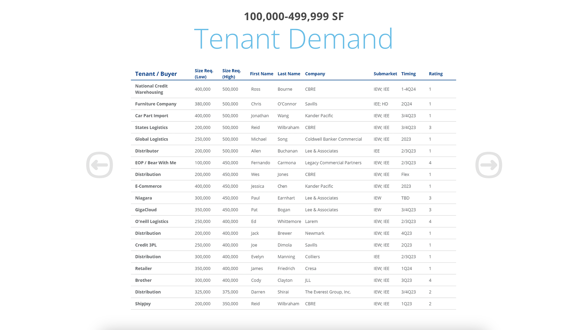
Task: Click the IEE; HD submarket cell
Action: coord(381,104)
